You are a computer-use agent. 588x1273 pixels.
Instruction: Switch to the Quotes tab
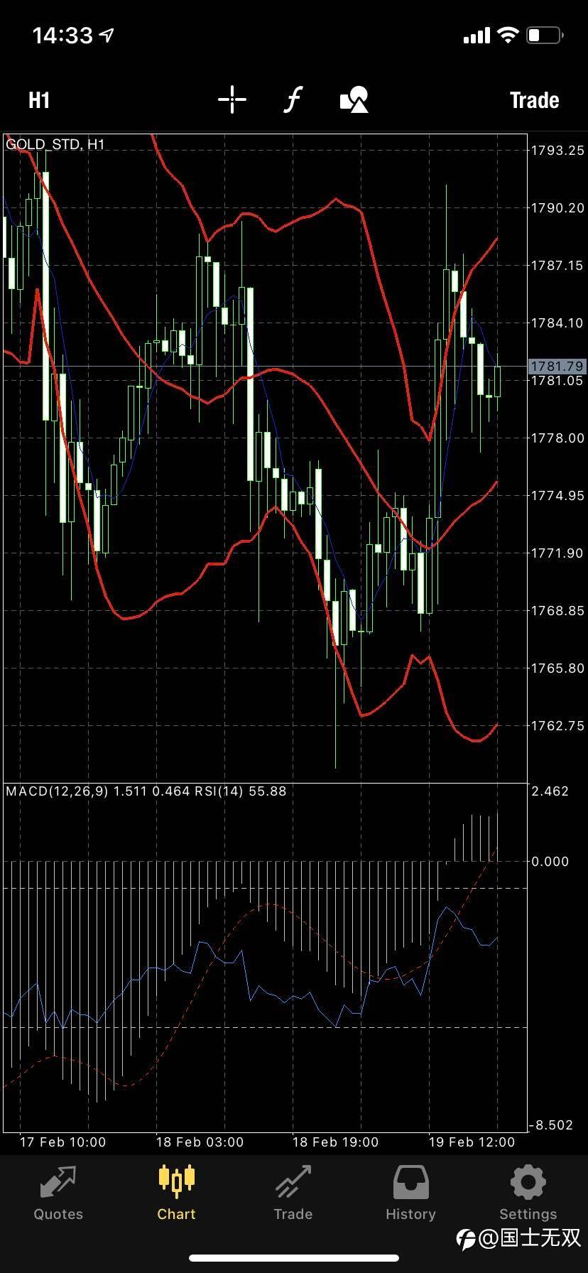[58, 1193]
